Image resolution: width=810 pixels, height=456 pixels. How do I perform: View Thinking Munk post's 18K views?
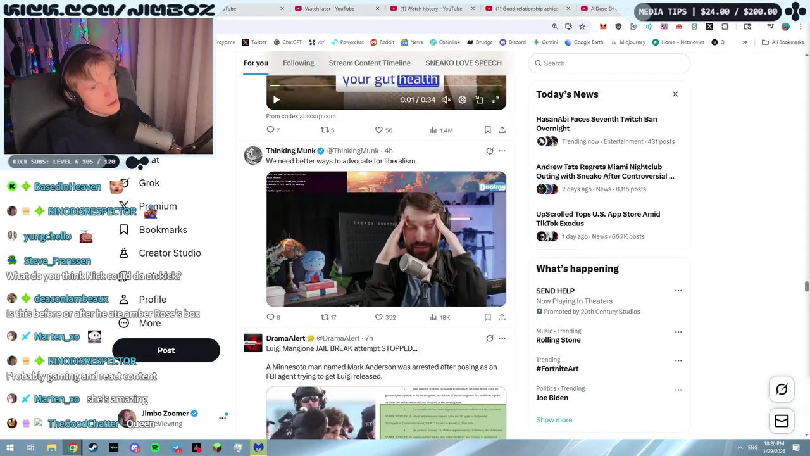[440, 317]
